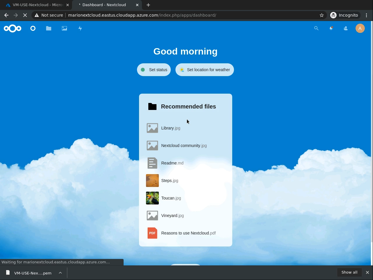The image size is (373, 280).
Task: Click Set location for weather
Action: 205,70
